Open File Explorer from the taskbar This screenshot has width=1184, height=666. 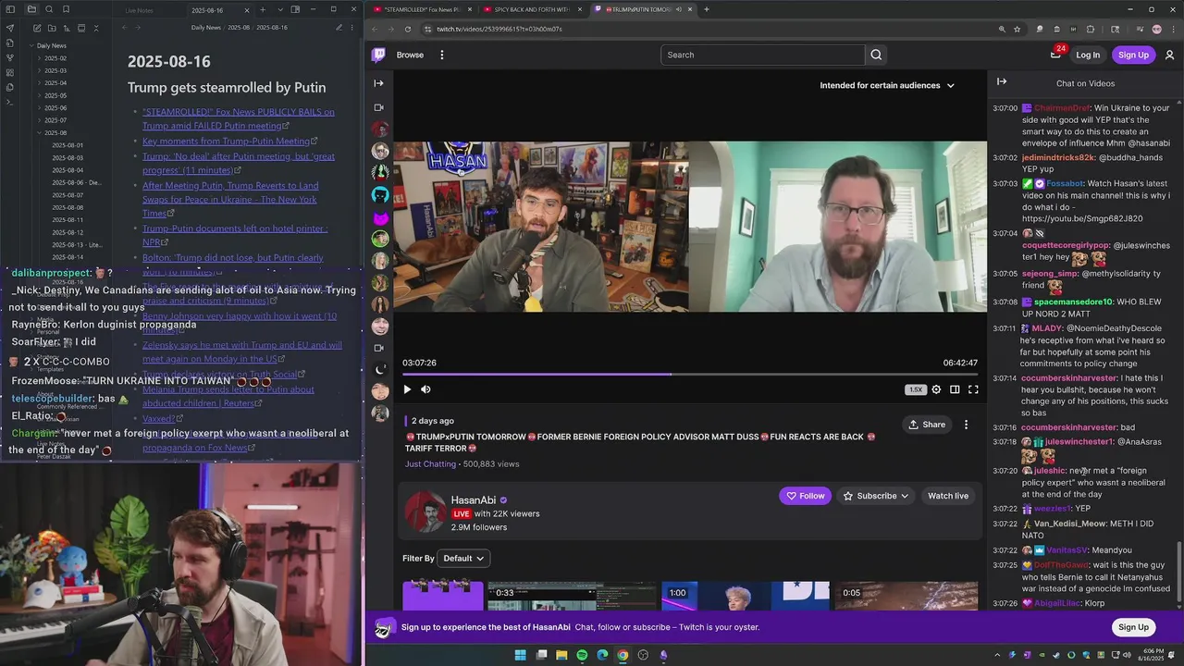click(561, 655)
